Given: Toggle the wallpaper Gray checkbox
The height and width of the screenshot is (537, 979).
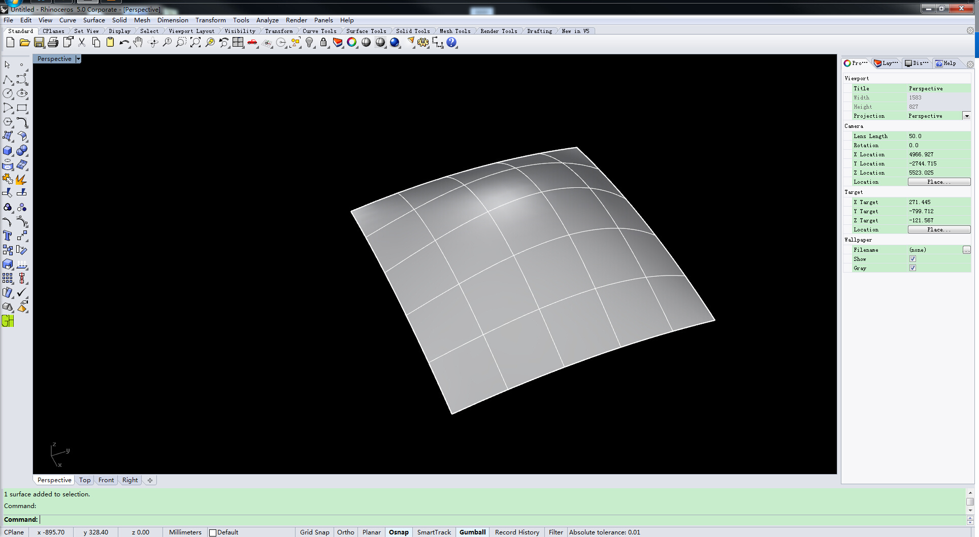Looking at the screenshot, I should [x=912, y=268].
